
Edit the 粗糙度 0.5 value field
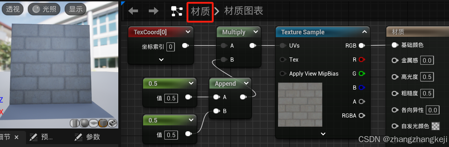pyautogui.click(x=427, y=93)
